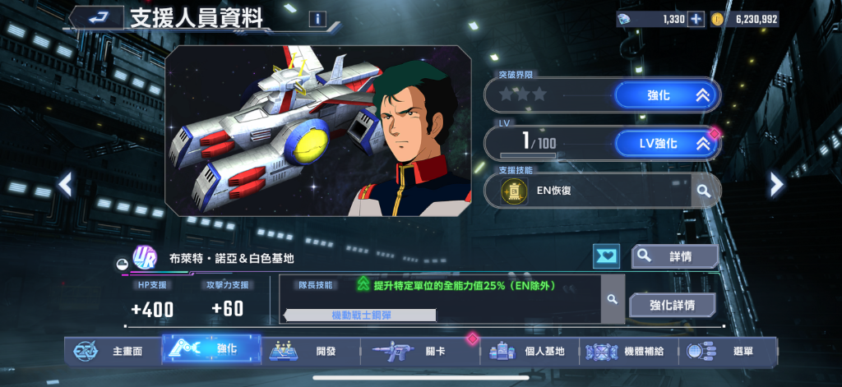842x387 pixels.
Task: Switch to the 關卡 tab
Action: coord(420,352)
